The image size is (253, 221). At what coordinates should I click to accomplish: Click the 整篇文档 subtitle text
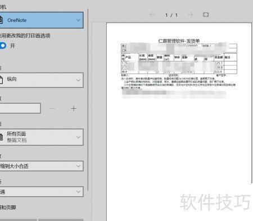click(x=17, y=140)
